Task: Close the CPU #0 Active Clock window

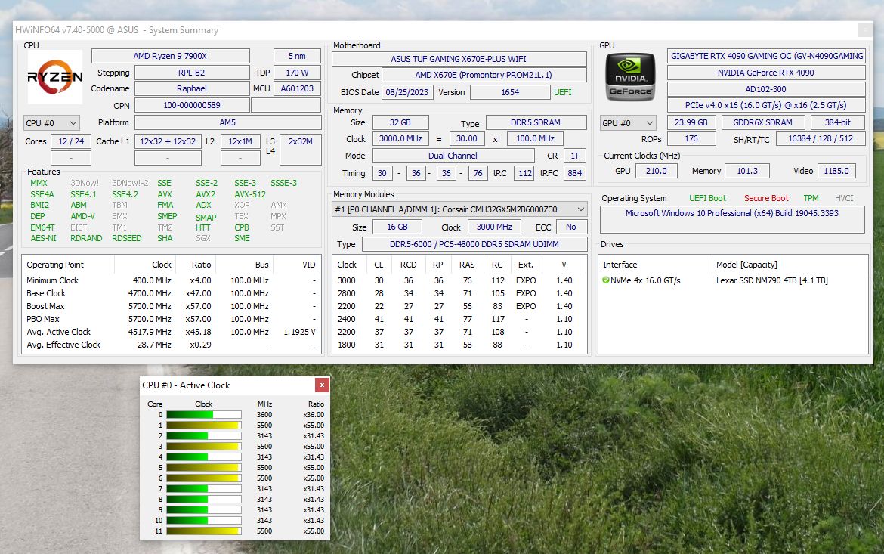Action: 322,385
